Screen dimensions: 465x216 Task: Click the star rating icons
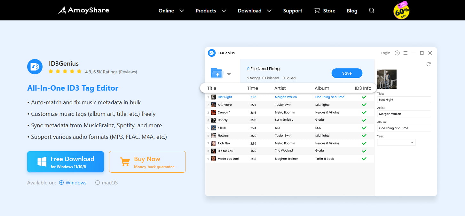[x=65, y=71]
